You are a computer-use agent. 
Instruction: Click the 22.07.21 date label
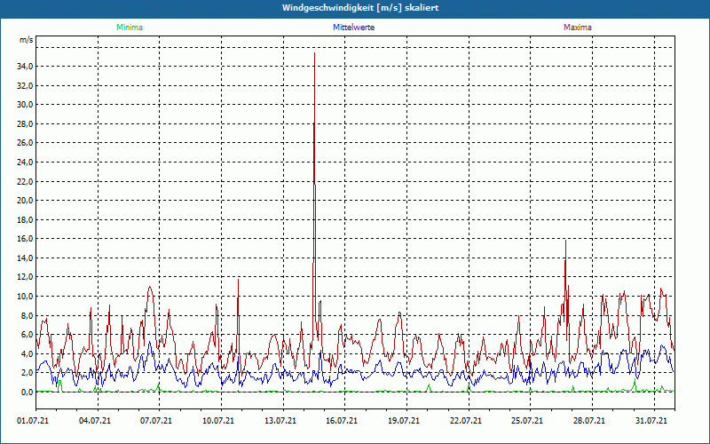465,421
